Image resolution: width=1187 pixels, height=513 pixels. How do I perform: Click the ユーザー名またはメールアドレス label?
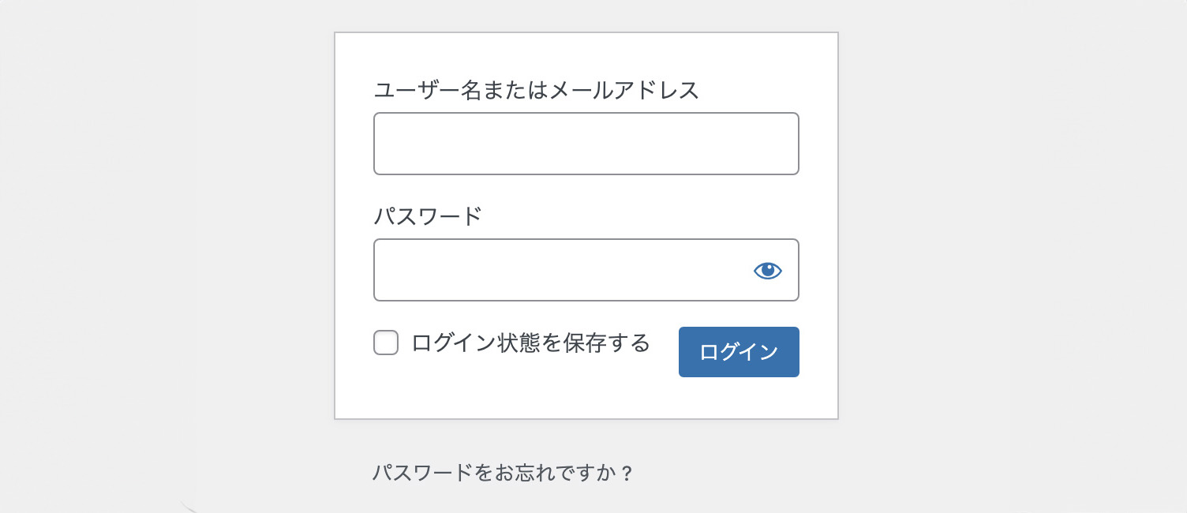[x=536, y=91]
